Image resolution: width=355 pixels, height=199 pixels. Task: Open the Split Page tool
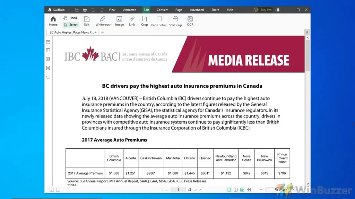click(176, 21)
